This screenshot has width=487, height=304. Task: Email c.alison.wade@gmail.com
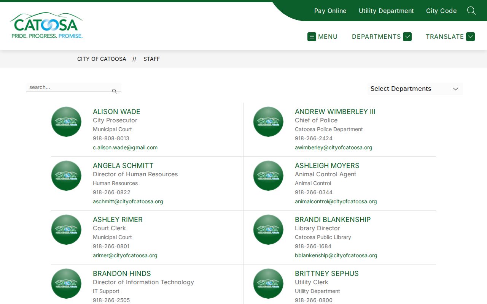[x=125, y=147]
